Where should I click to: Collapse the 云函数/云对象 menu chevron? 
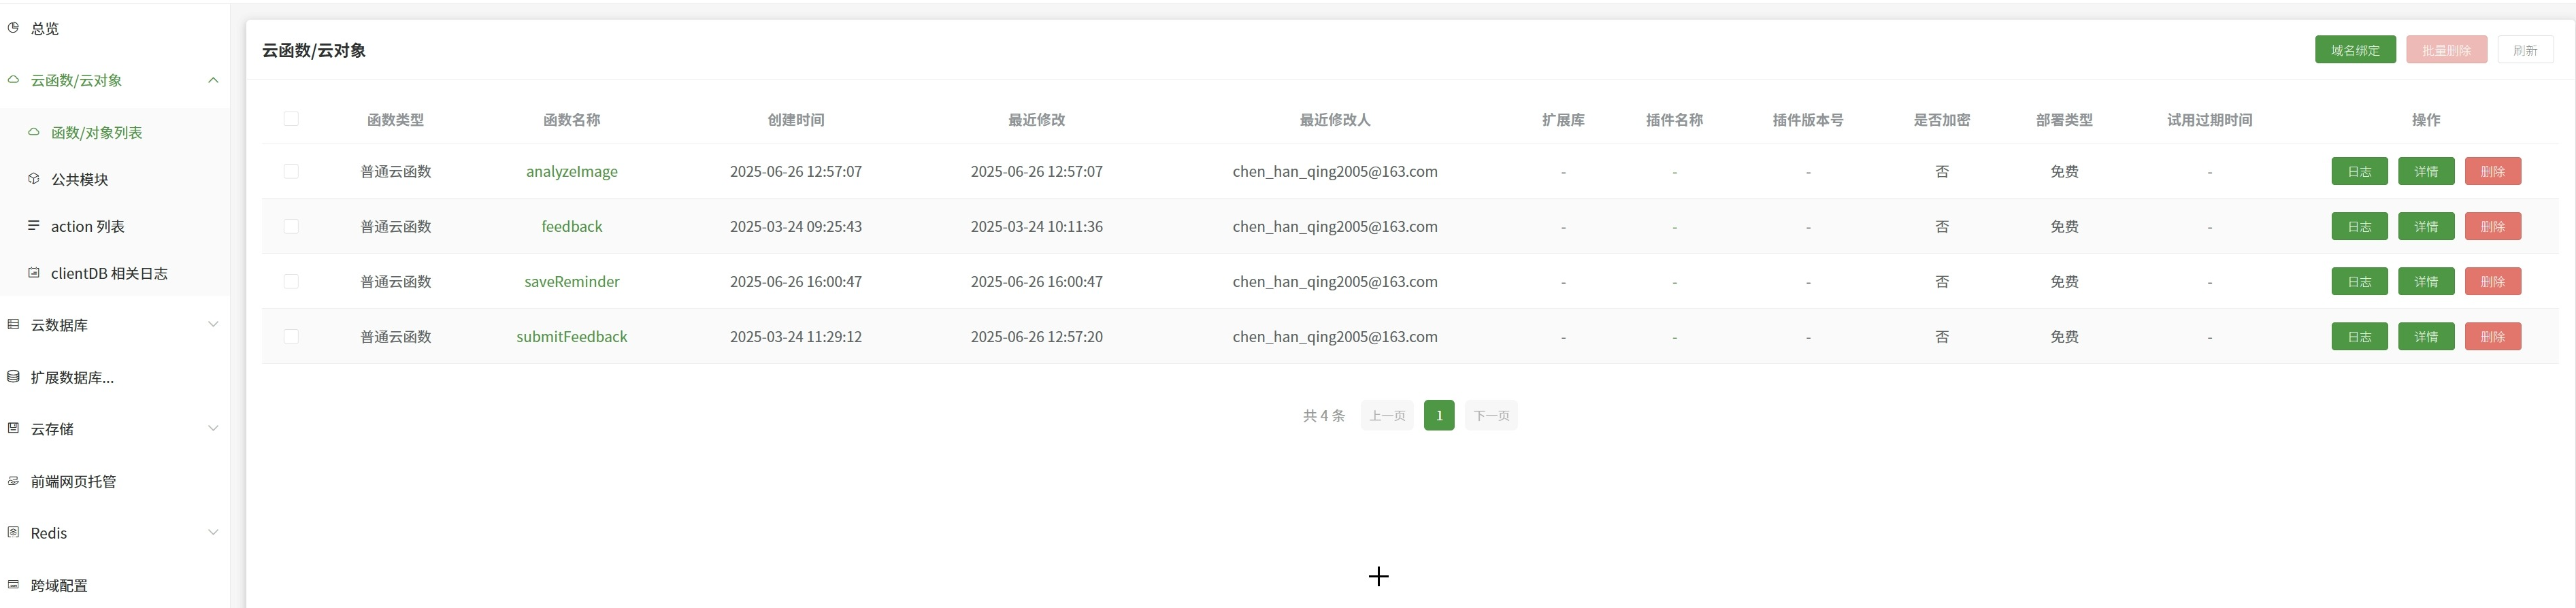213,80
